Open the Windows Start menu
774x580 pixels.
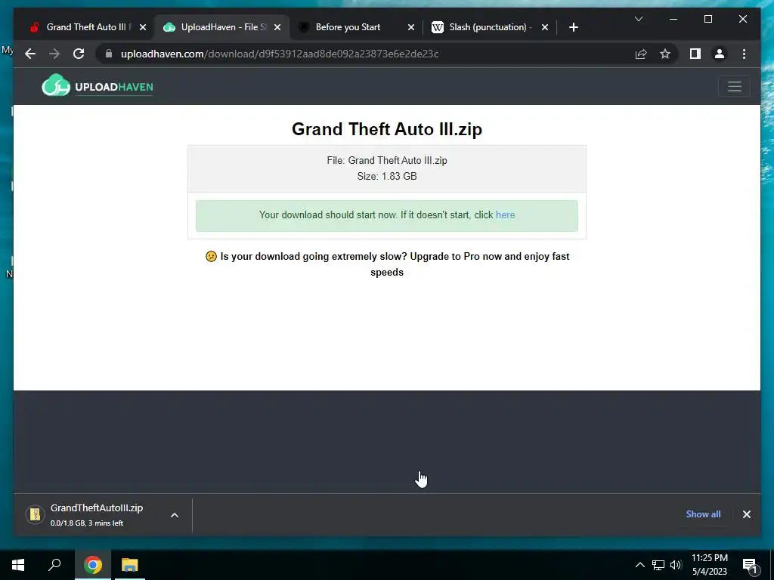(18, 565)
